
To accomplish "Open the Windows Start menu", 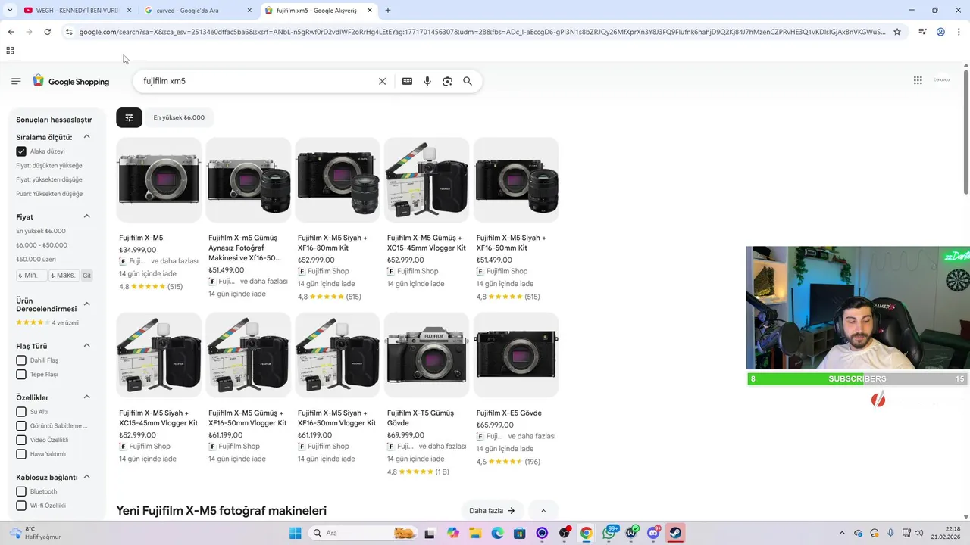I will point(295,533).
